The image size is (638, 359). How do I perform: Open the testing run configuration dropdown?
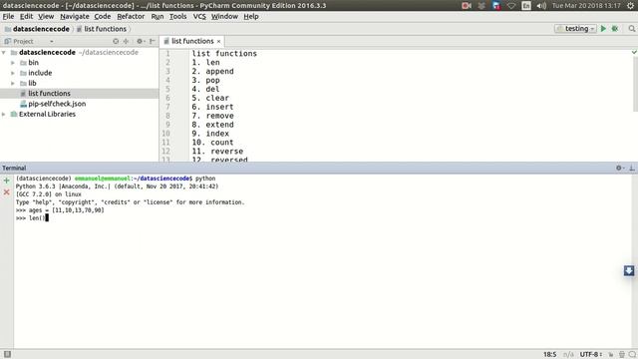tap(575, 29)
